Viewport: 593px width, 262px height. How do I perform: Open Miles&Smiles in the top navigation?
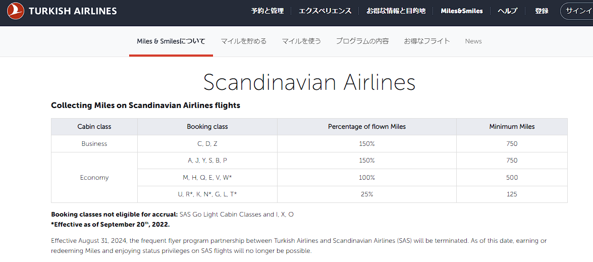pyautogui.click(x=461, y=11)
